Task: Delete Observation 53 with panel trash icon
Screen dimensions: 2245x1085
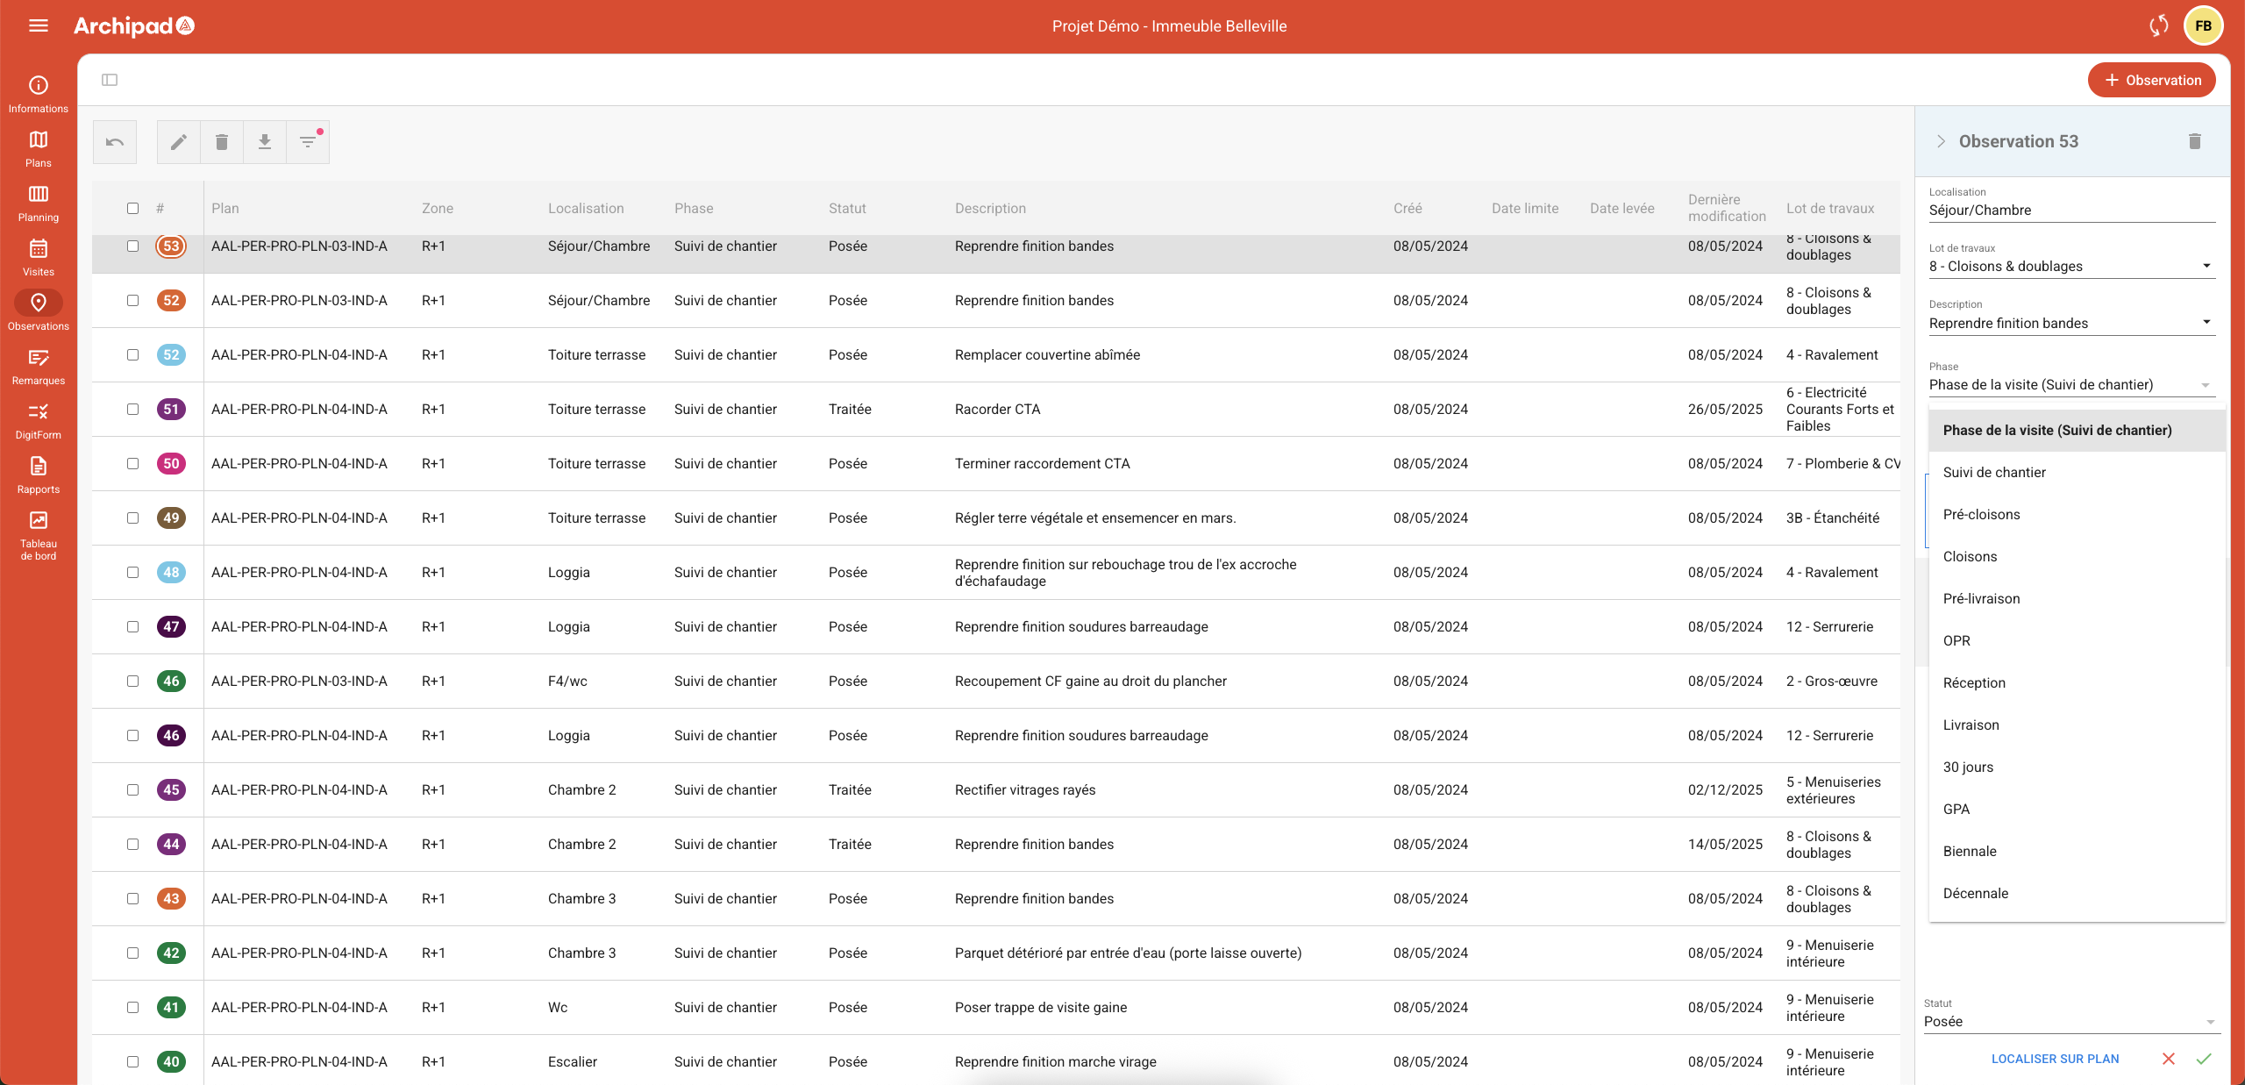Action: [x=2195, y=141]
